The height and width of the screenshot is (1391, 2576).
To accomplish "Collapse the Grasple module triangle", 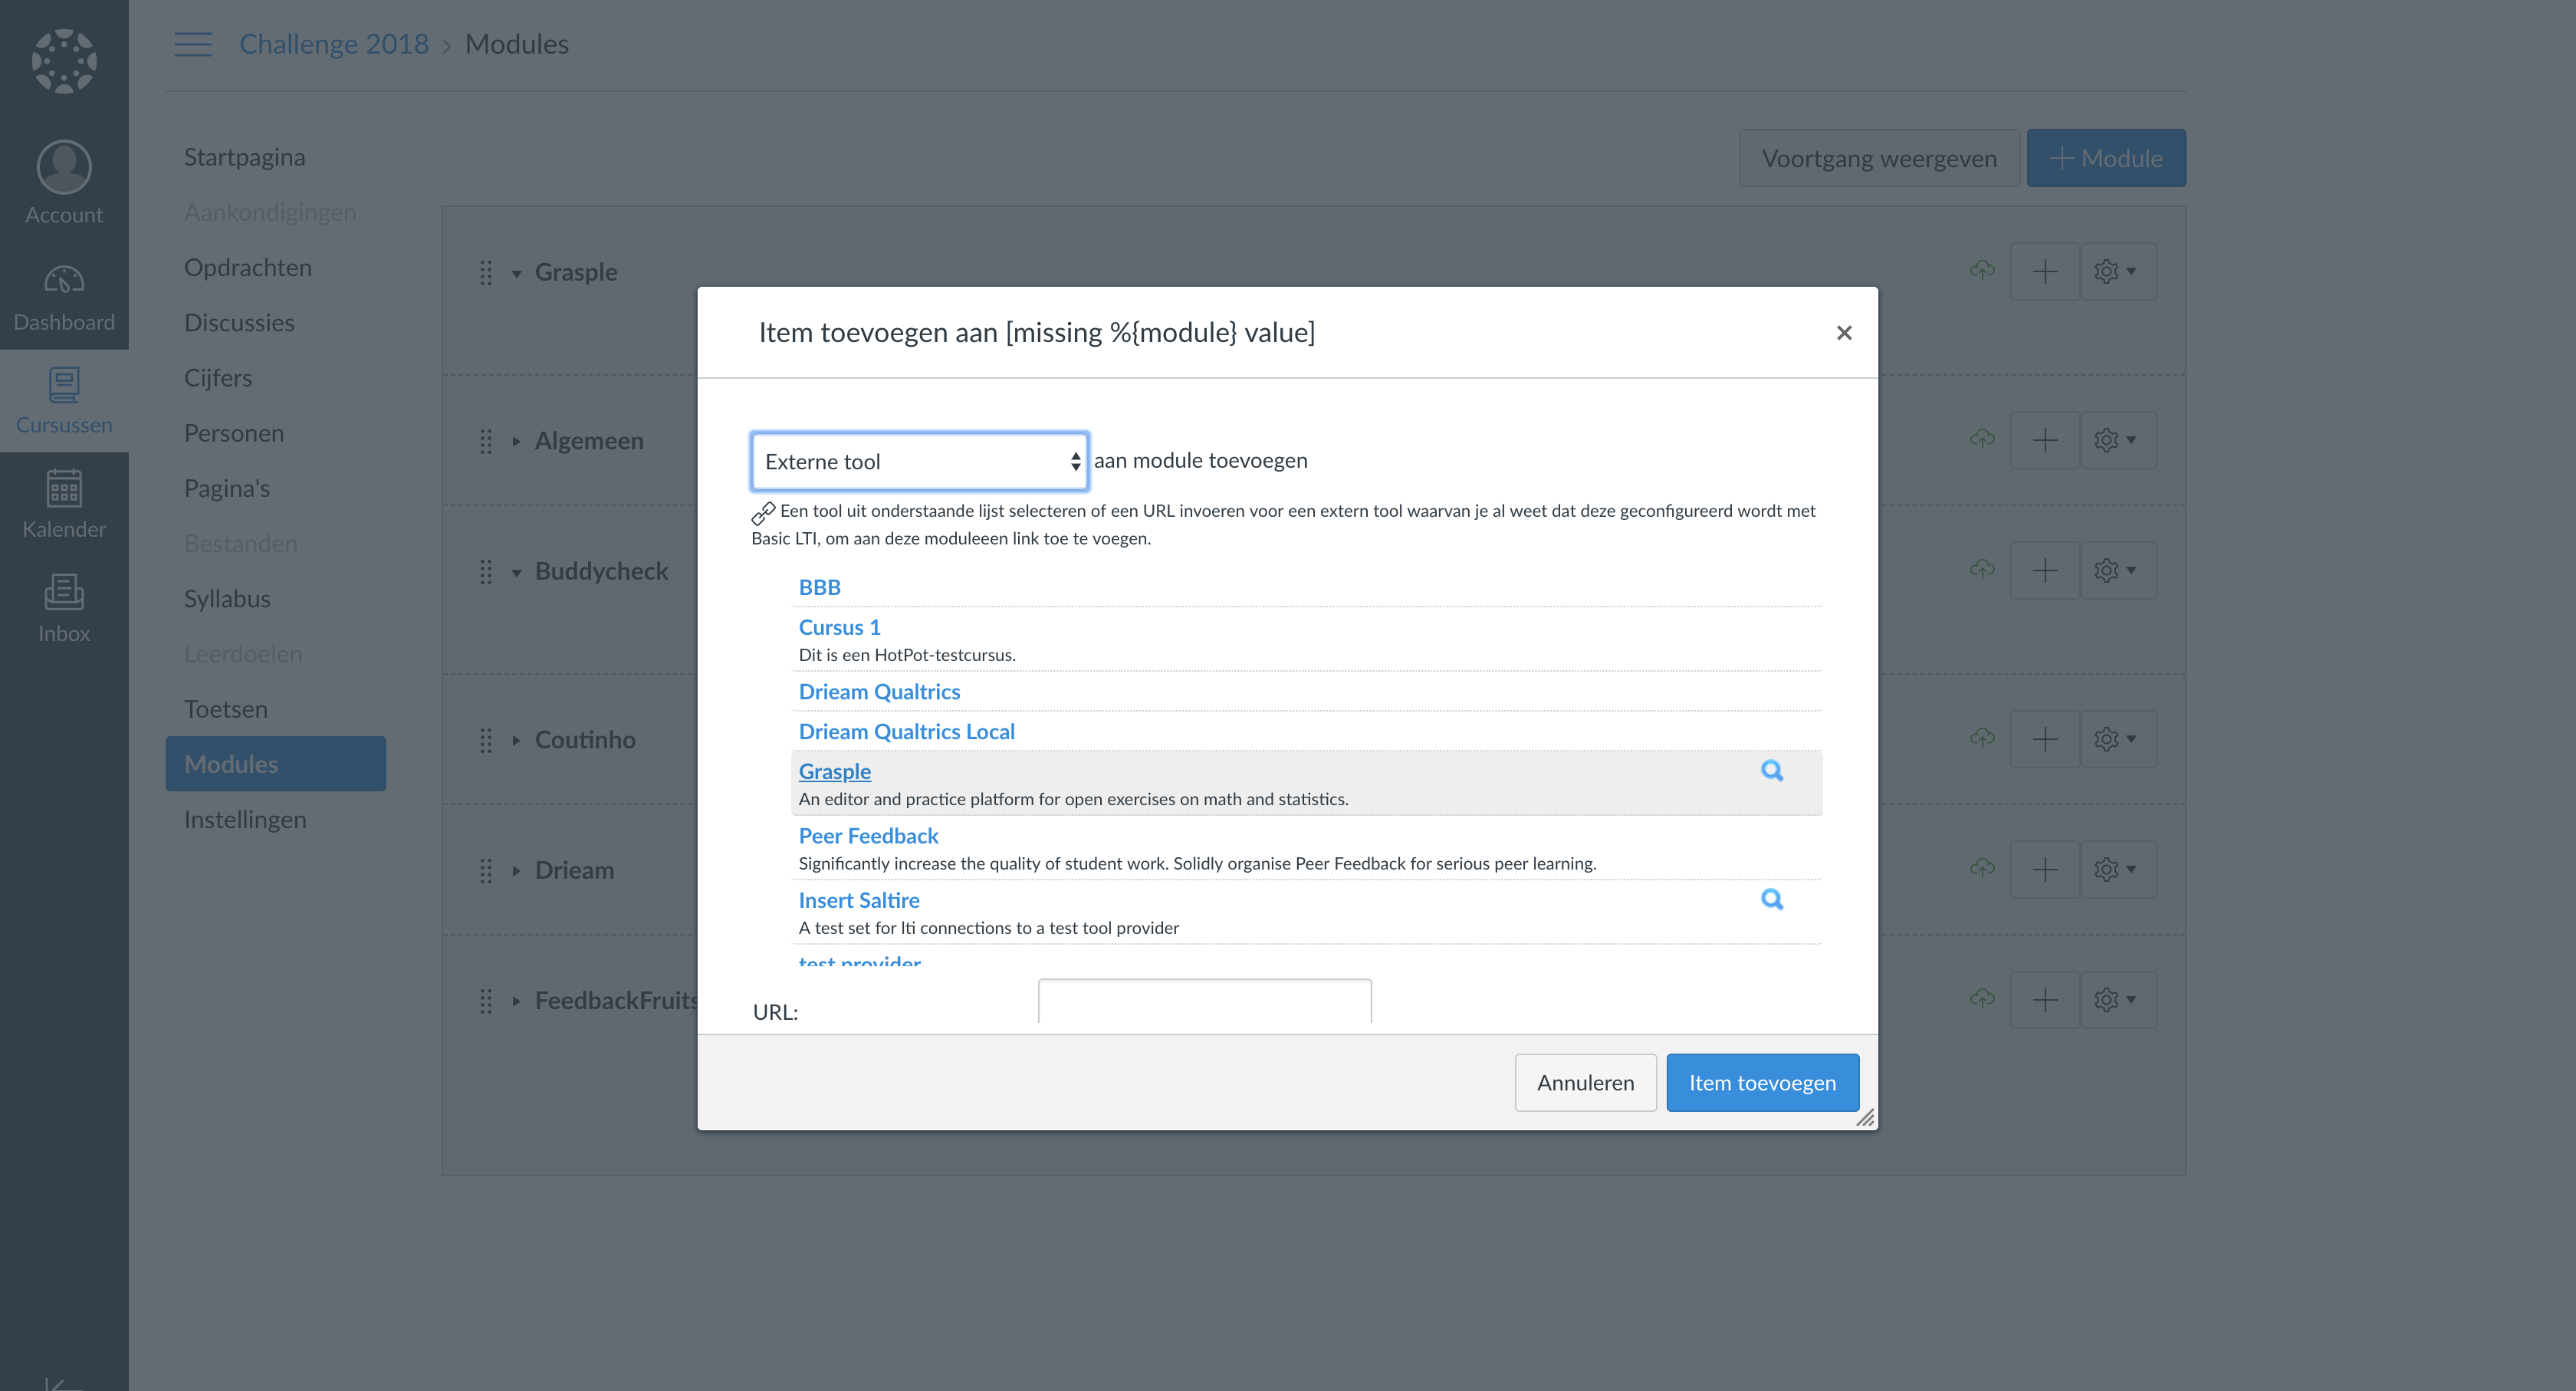I will (516, 273).
